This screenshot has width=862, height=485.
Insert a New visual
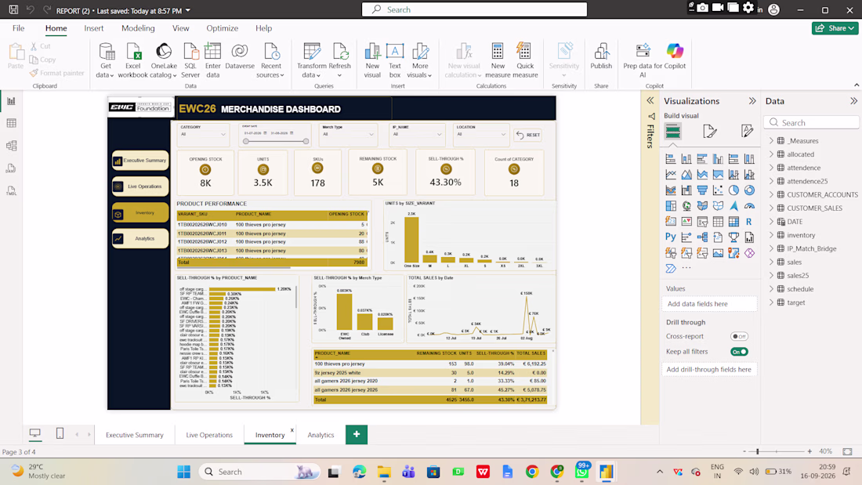pyautogui.click(x=372, y=60)
